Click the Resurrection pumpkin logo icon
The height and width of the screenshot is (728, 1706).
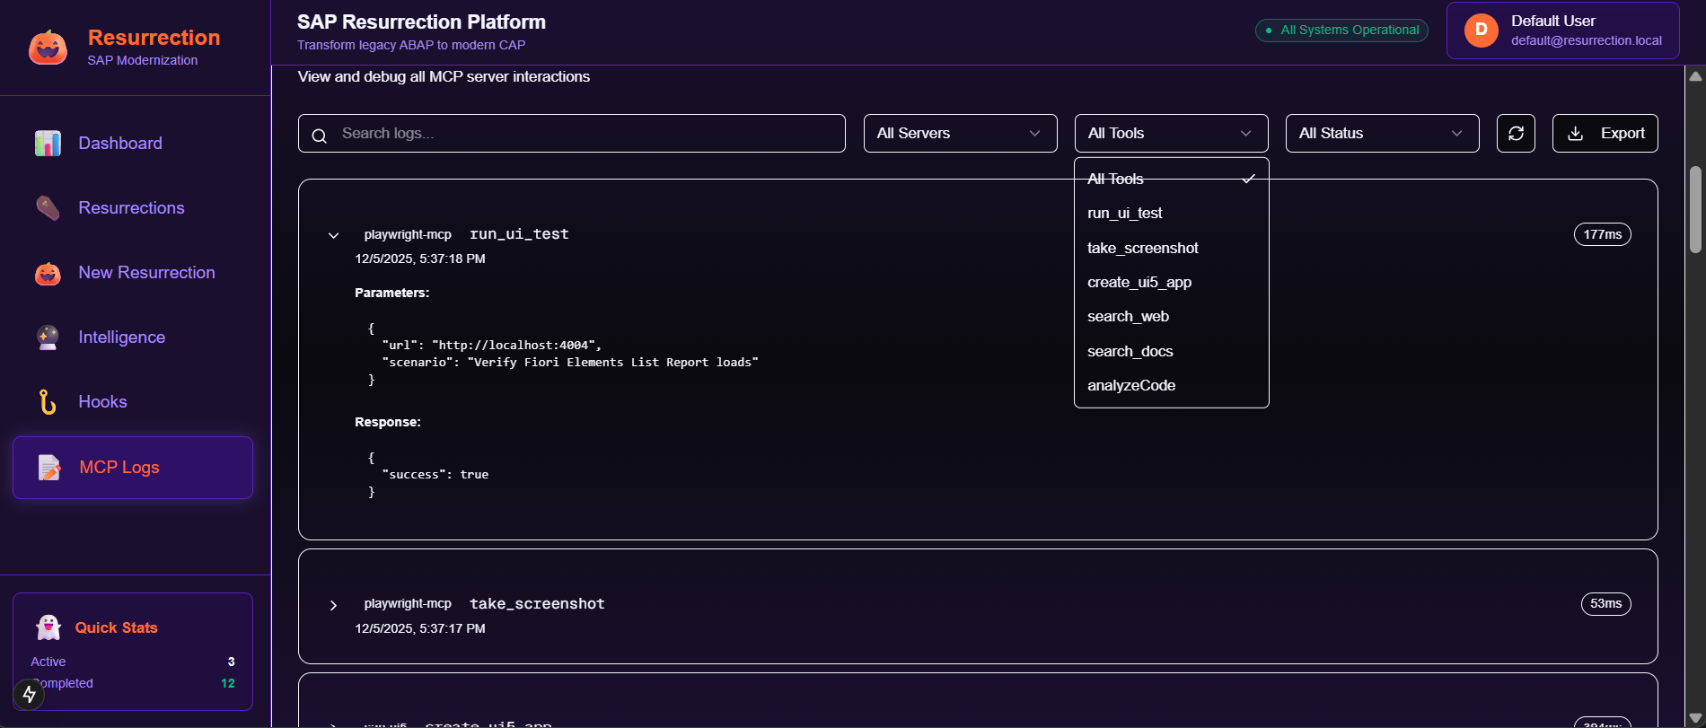point(48,48)
